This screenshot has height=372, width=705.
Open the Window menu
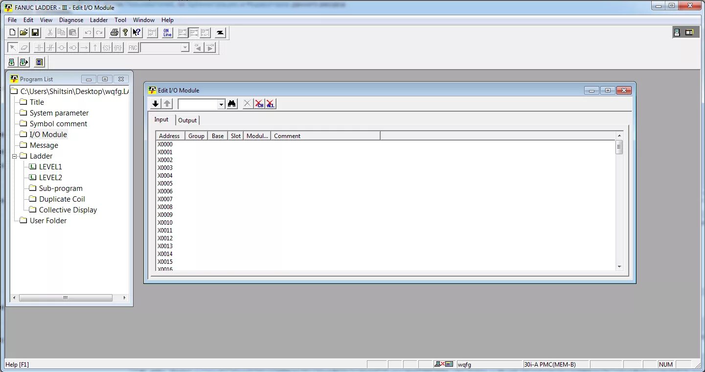click(x=144, y=20)
